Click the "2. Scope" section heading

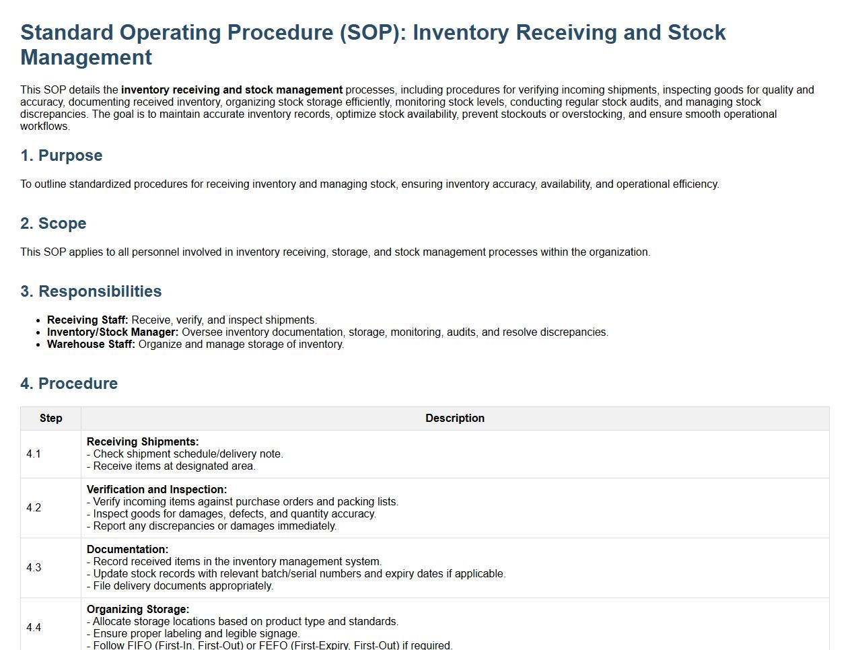point(53,223)
